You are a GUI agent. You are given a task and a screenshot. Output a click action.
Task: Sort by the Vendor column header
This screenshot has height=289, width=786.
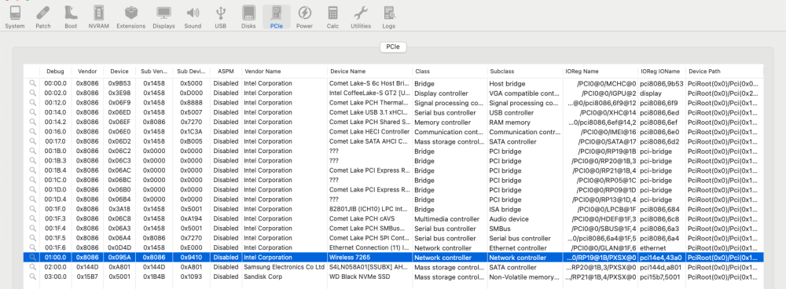[87, 71]
